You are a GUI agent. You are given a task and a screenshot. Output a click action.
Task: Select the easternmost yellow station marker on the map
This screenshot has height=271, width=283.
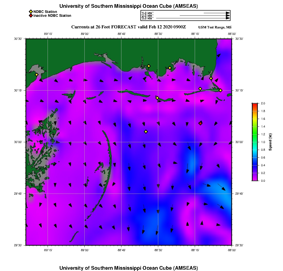coord(220,90)
